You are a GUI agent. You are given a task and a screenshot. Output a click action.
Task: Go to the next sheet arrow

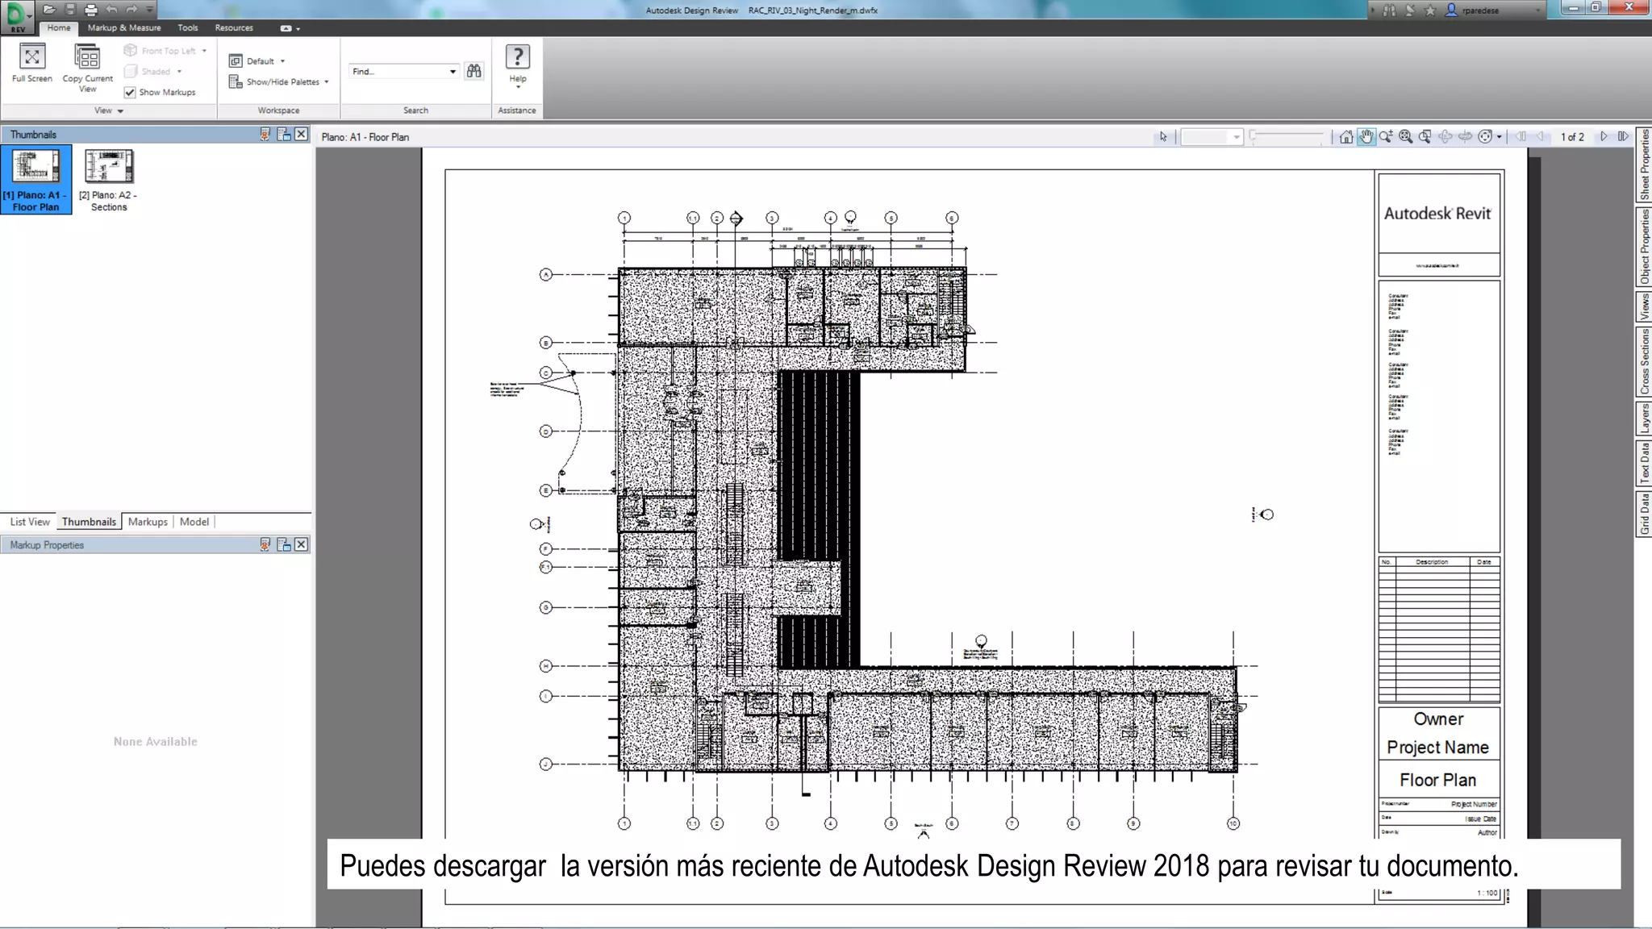[x=1604, y=137]
